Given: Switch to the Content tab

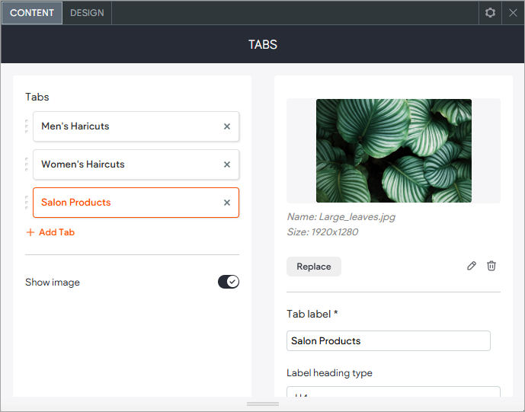Looking at the screenshot, I should (x=32, y=13).
